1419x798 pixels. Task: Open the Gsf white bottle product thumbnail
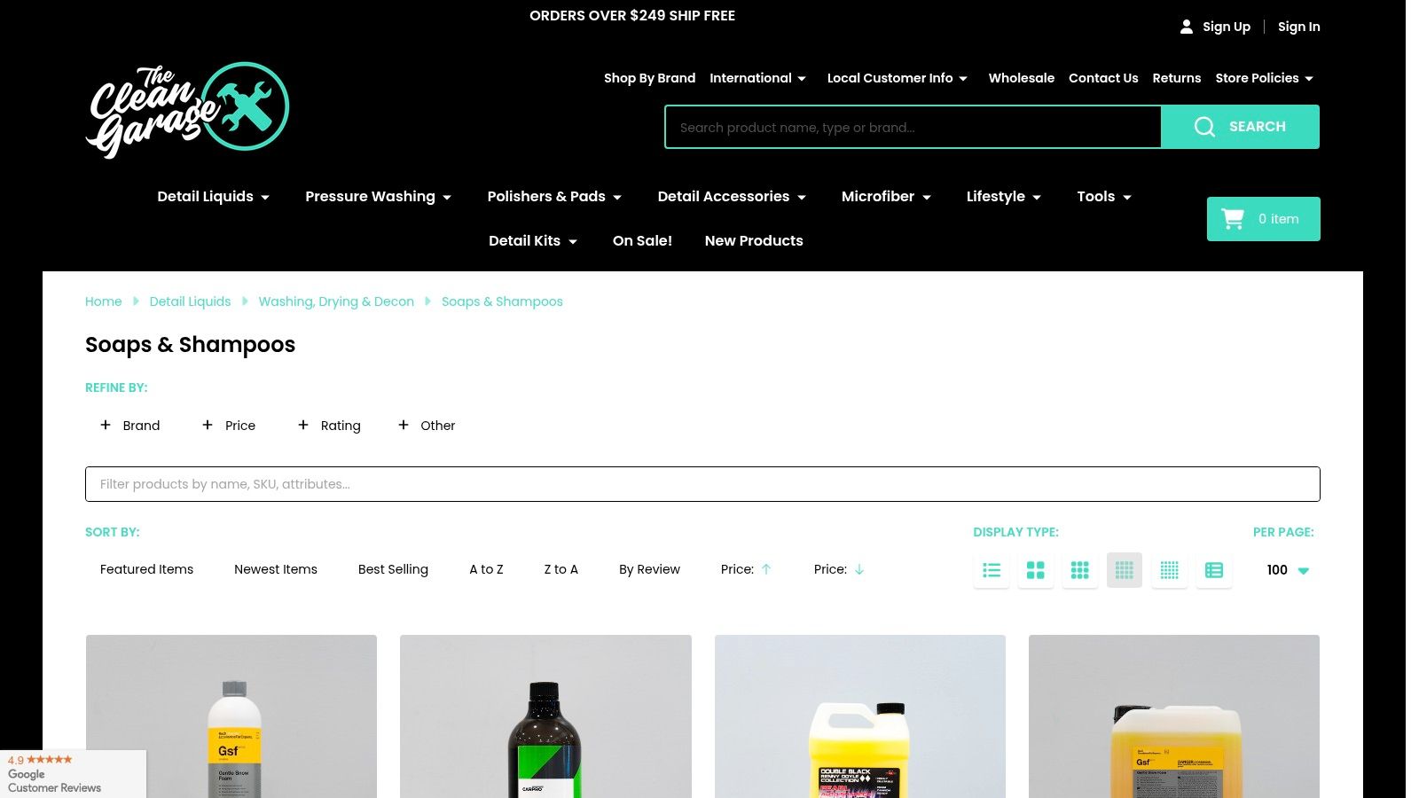[x=231, y=716]
